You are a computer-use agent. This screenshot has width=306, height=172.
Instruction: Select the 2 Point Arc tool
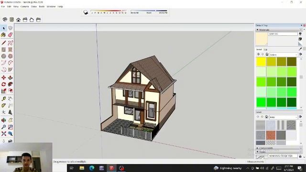(11, 63)
